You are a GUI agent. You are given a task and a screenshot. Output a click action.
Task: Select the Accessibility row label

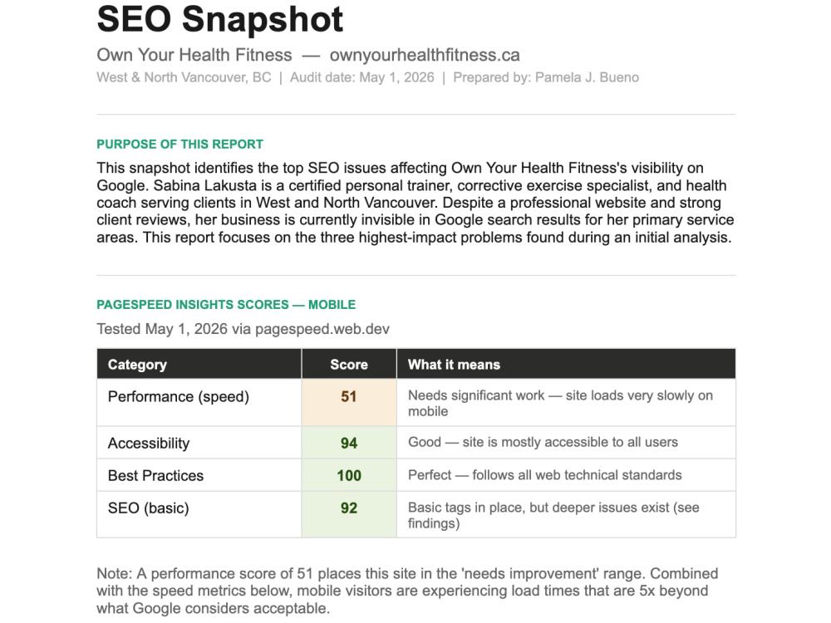pyautogui.click(x=149, y=444)
